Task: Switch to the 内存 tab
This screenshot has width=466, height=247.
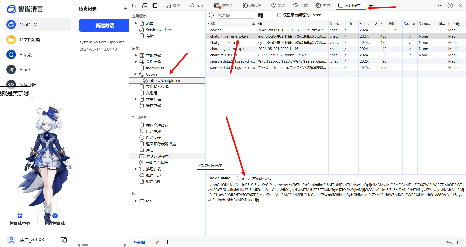Action: pos(323,5)
